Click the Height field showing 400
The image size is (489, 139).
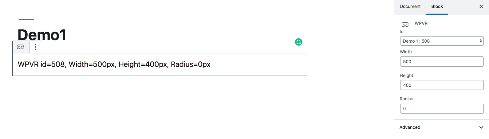click(442, 85)
